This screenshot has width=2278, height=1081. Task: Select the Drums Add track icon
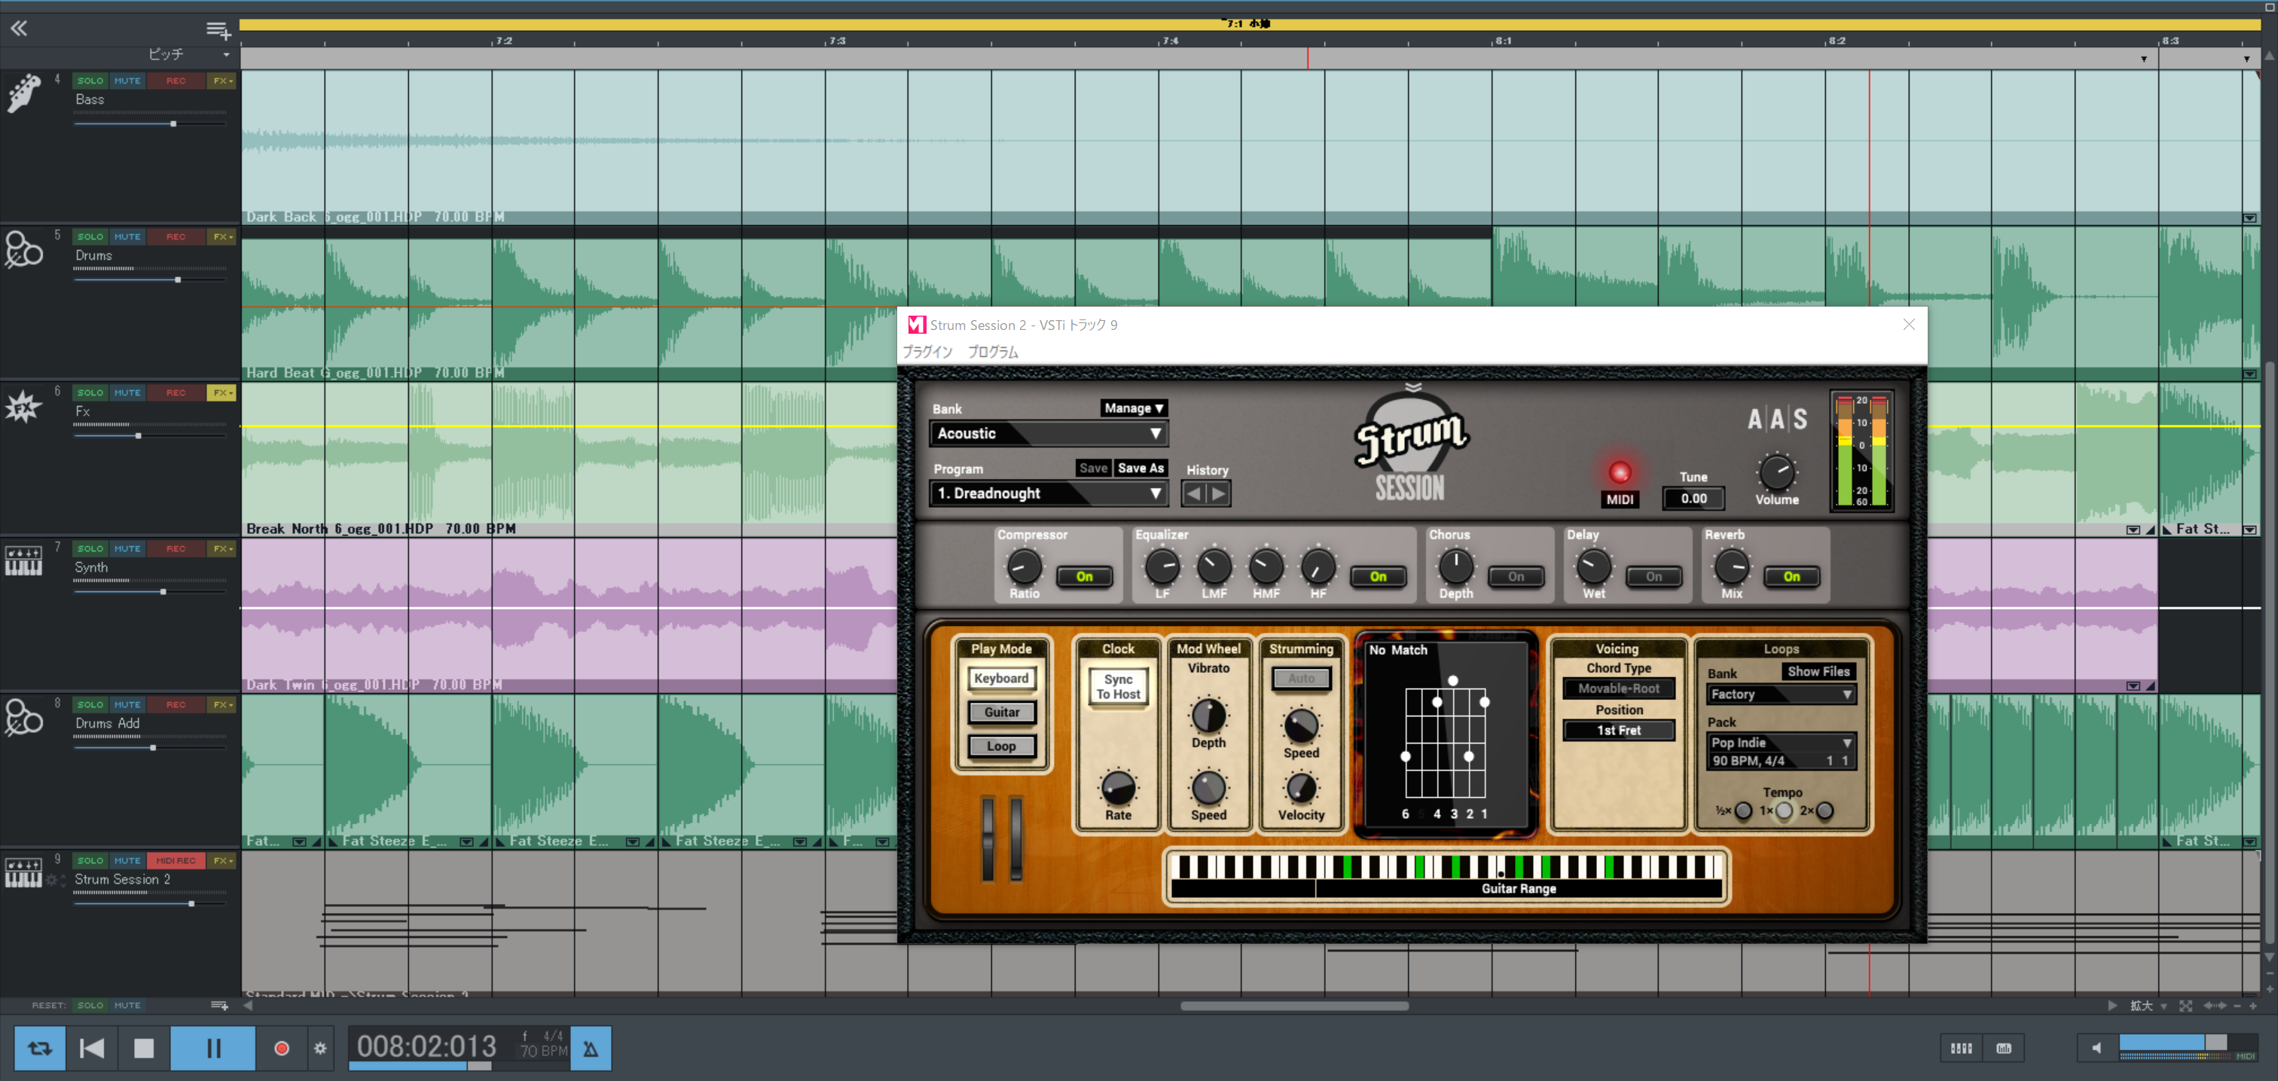pos(24,717)
